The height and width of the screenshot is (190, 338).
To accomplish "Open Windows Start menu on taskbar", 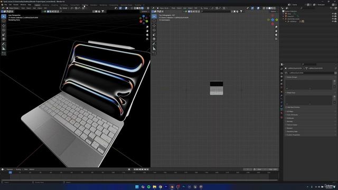I will click(137, 187).
